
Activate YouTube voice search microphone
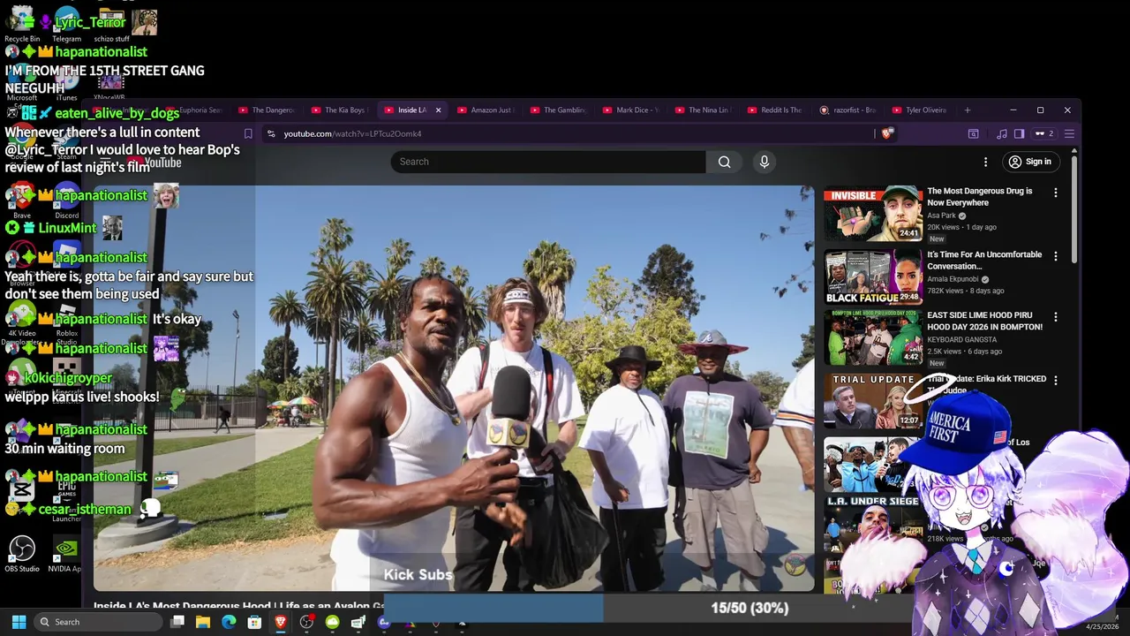click(x=765, y=162)
